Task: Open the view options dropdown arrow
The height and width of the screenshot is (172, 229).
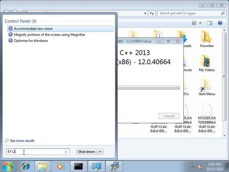Action: click(200, 23)
